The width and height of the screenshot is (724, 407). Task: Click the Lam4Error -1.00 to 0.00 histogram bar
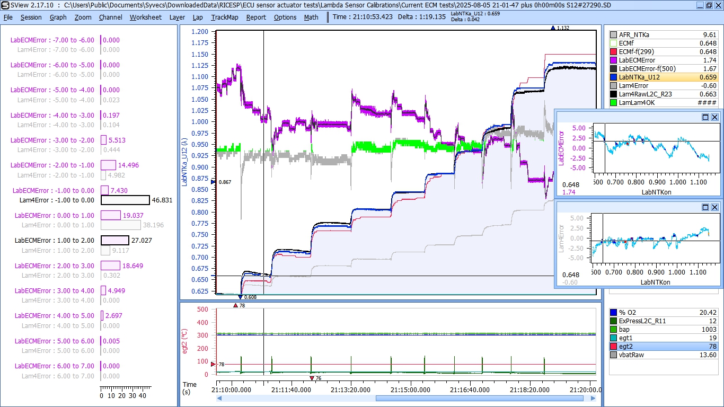coord(125,200)
